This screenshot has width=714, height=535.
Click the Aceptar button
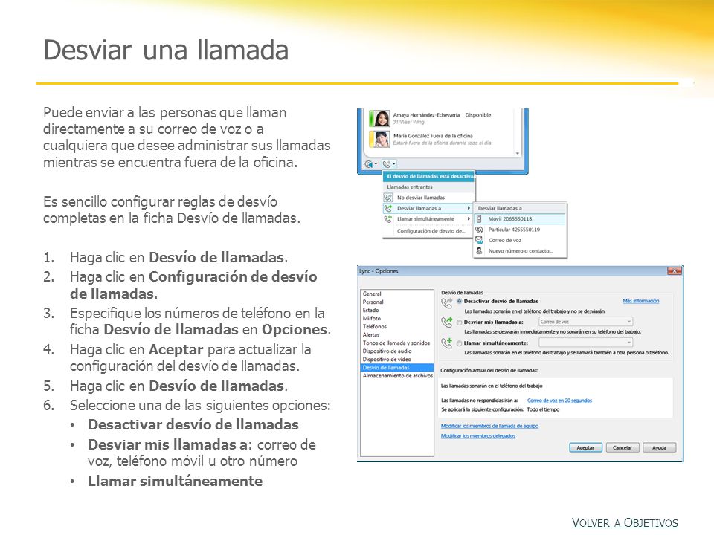(x=585, y=447)
